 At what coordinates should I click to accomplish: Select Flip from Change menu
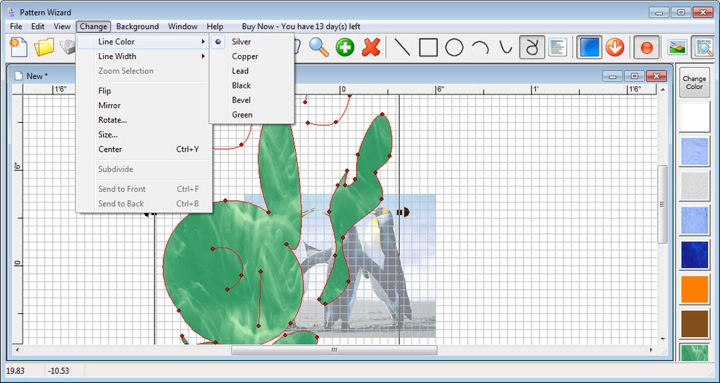(143, 91)
